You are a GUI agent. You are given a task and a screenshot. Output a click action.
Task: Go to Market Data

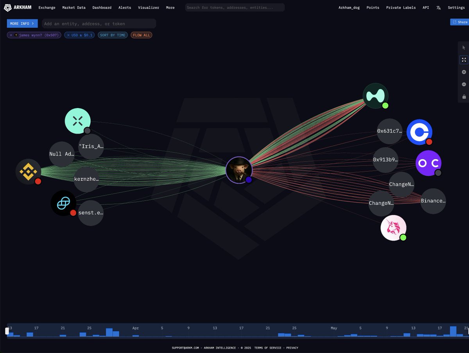[x=74, y=7]
